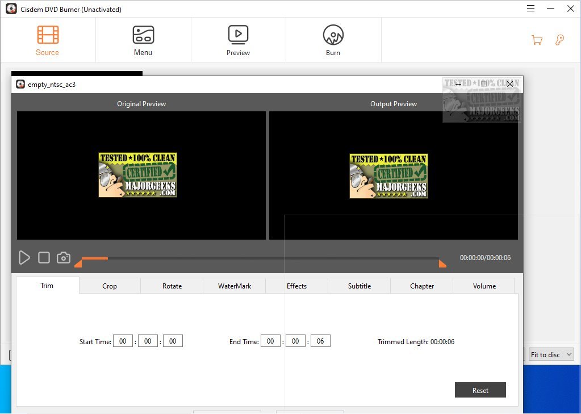
Task: Click the Original Preview video pane
Action: click(141, 175)
